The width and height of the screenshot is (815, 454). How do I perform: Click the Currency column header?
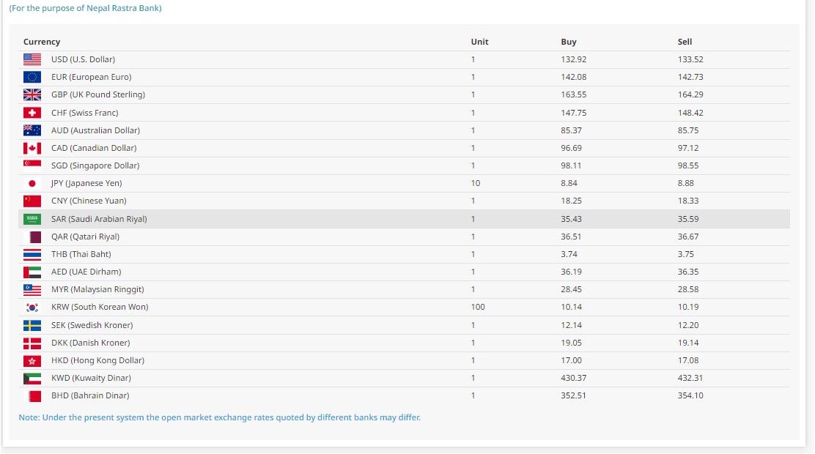pyautogui.click(x=42, y=42)
